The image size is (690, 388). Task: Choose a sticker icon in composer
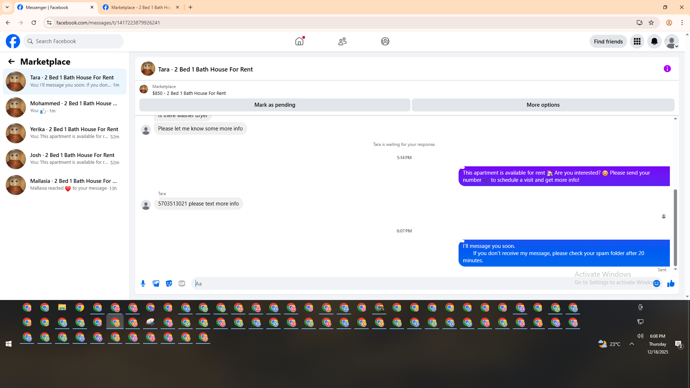[169, 283]
